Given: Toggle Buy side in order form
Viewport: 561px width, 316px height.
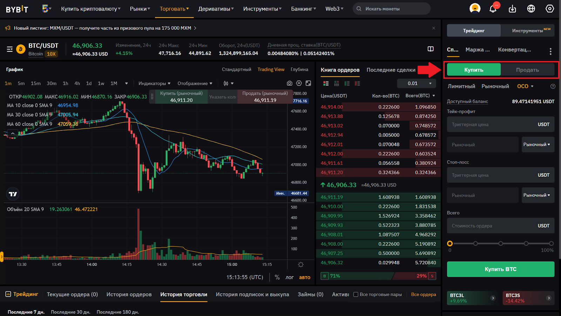Looking at the screenshot, I should [x=474, y=70].
